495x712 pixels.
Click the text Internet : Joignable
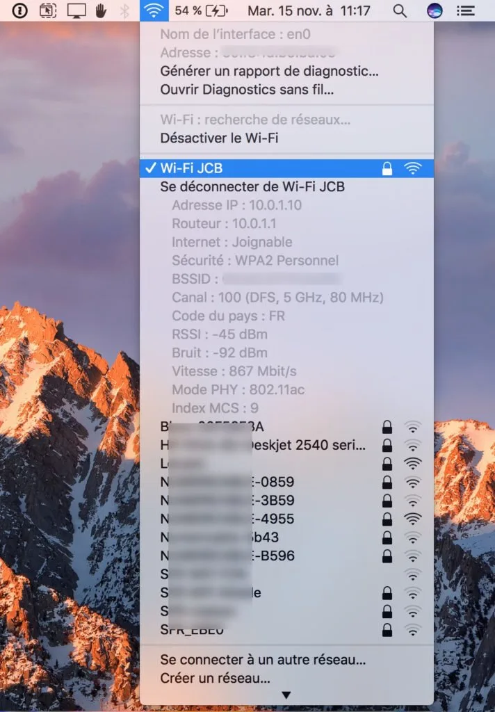coord(232,242)
